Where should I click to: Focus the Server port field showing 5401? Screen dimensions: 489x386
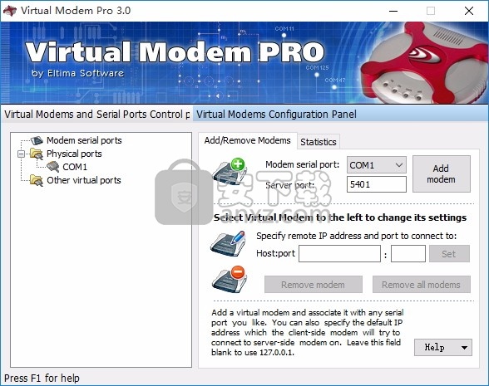click(377, 184)
